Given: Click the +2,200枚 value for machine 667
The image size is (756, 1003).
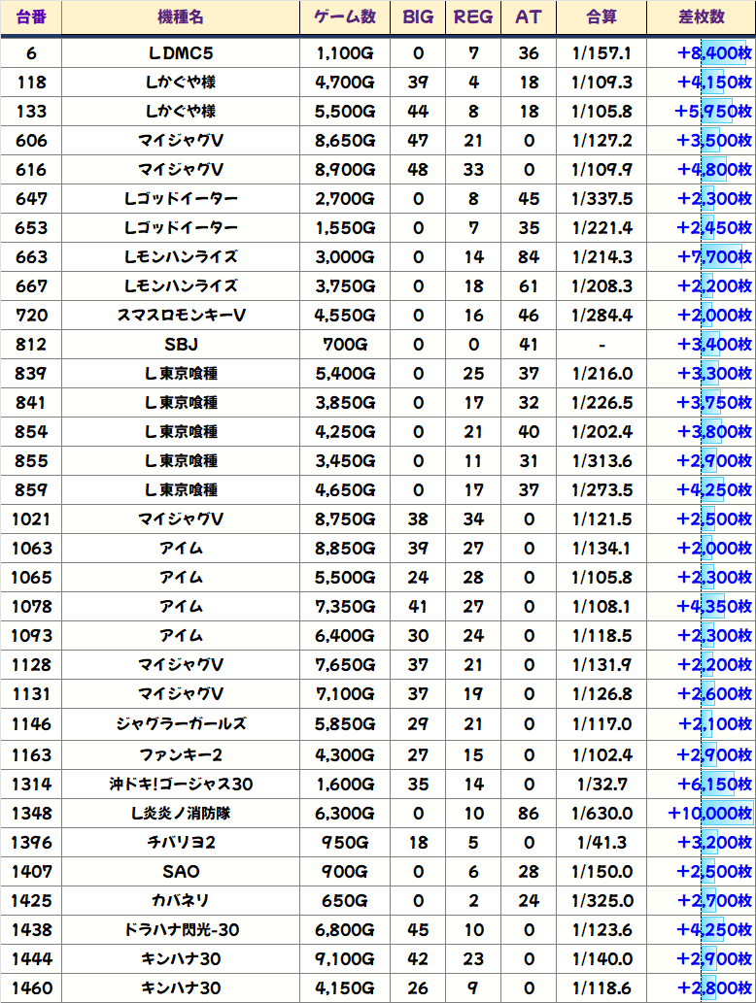Looking at the screenshot, I should coord(714,285).
